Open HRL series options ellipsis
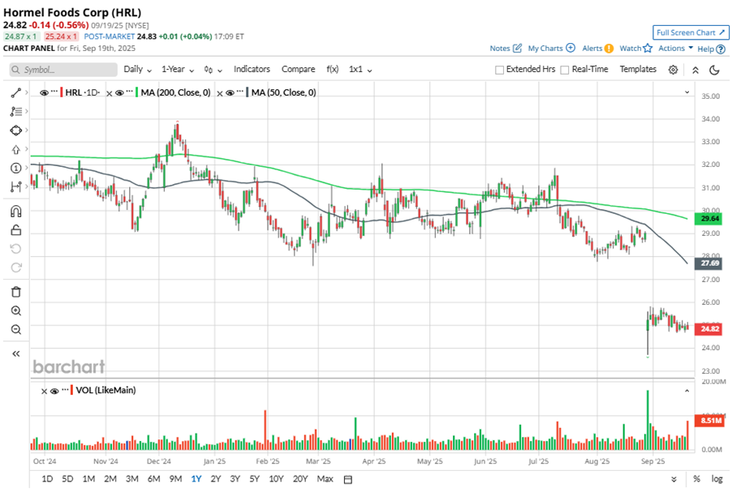 54,92
